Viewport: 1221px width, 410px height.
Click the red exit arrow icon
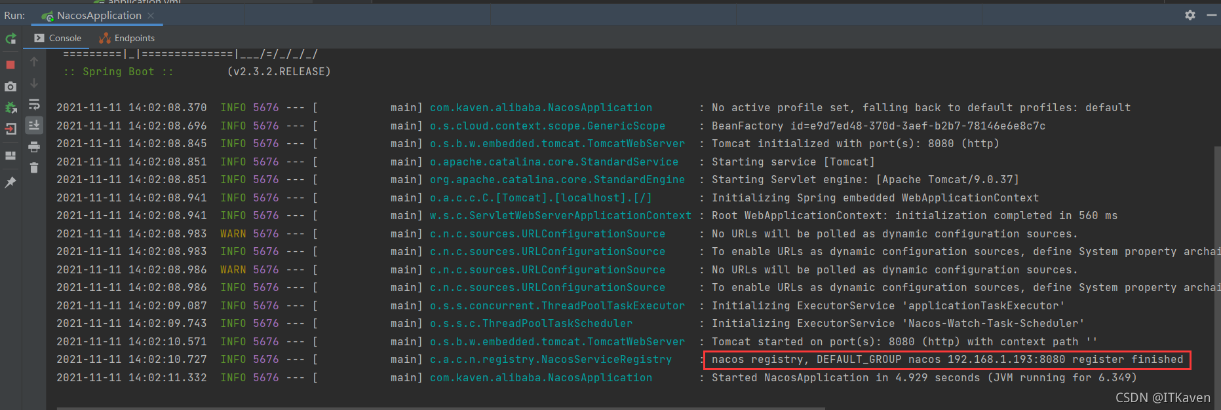(10, 129)
